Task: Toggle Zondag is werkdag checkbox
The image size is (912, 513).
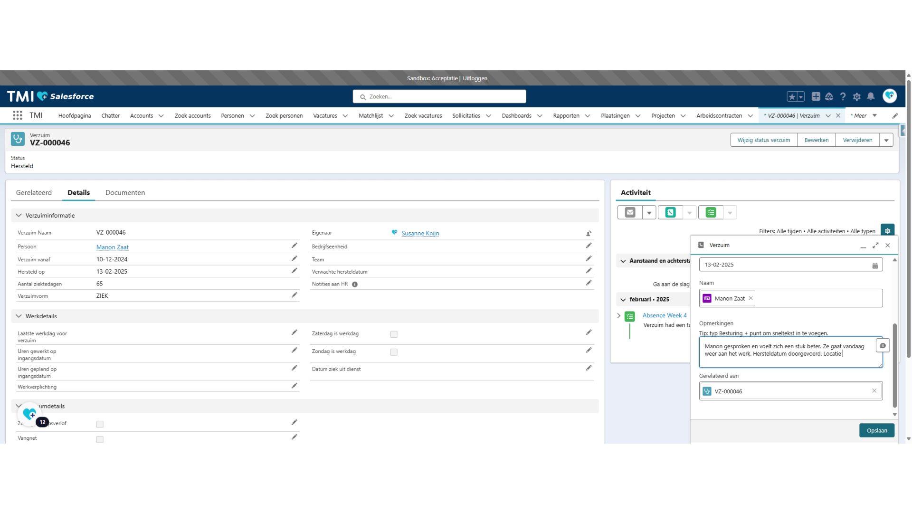Action: point(394,352)
